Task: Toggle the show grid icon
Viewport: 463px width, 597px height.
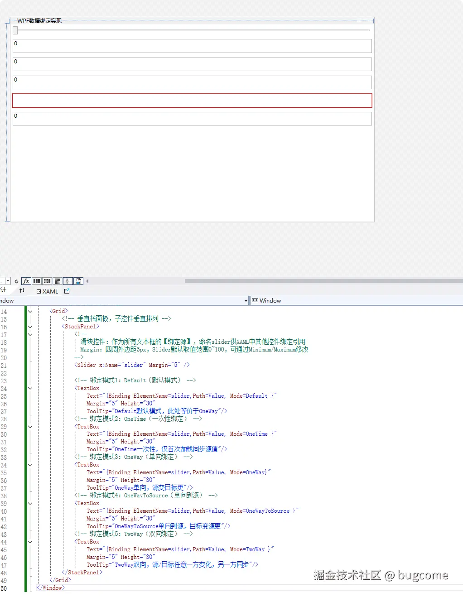Action: click(x=37, y=281)
